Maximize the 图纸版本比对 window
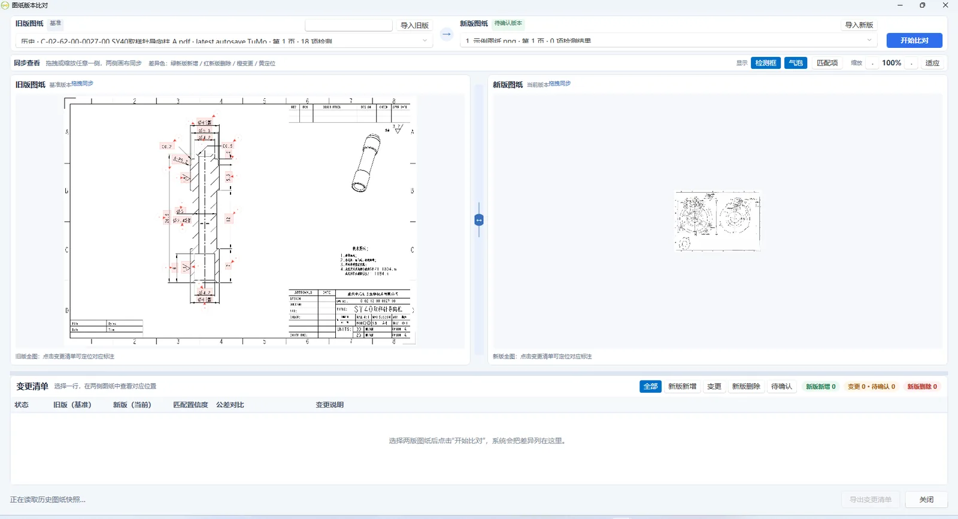958x519 pixels. click(x=923, y=5)
